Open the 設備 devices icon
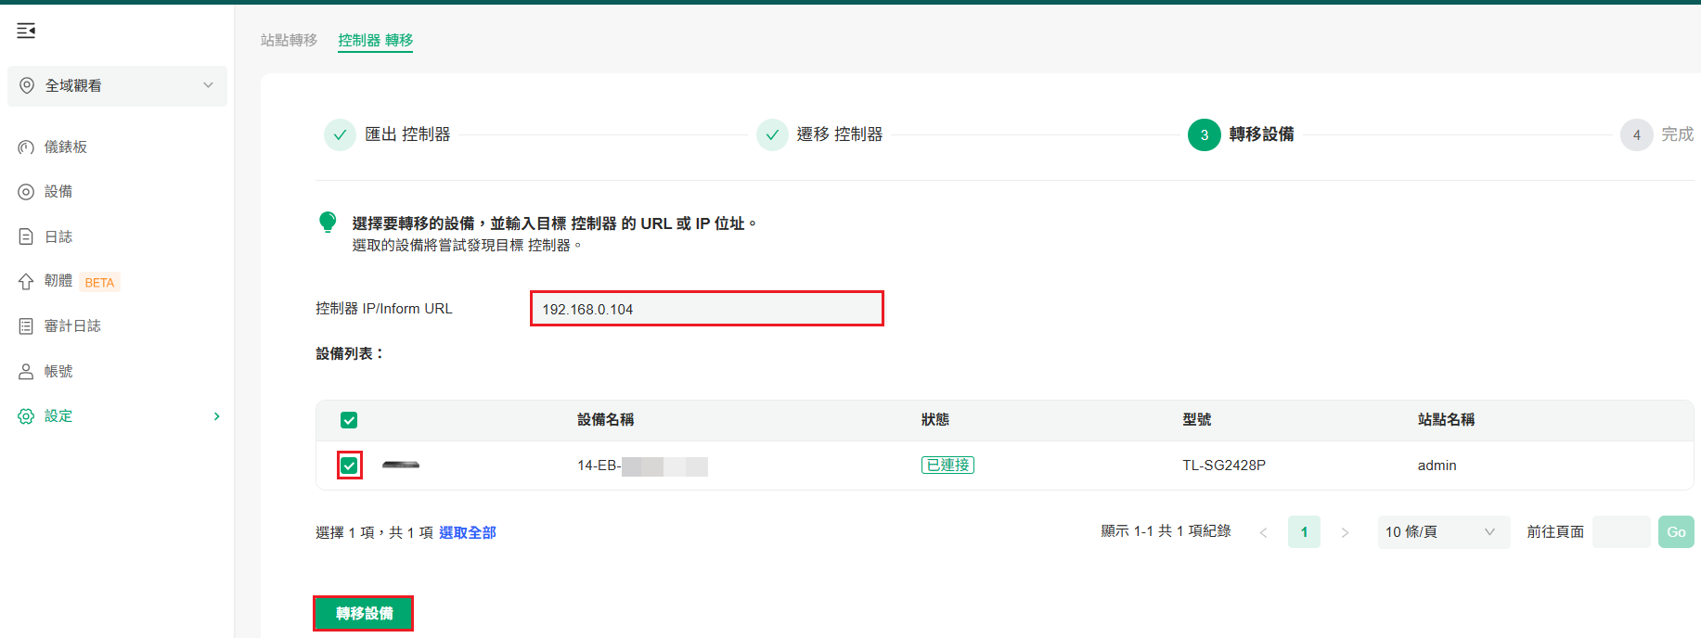1701x638 pixels. point(26,192)
